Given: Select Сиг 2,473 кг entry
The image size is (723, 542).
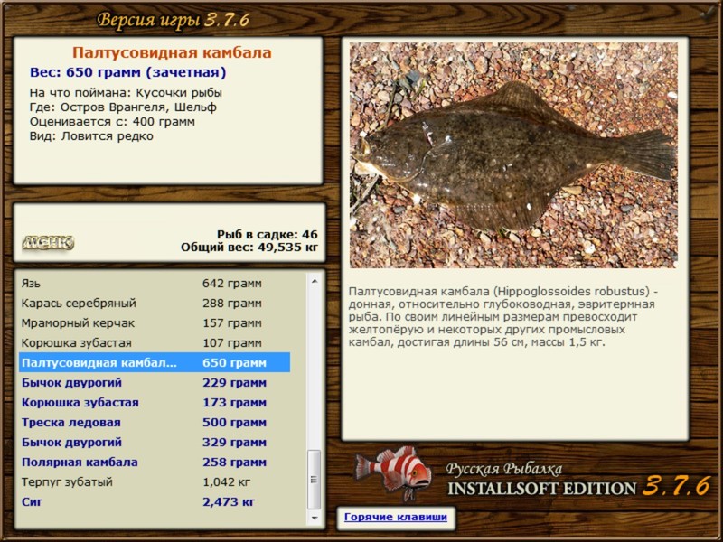Looking at the screenshot, I should point(155,502).
